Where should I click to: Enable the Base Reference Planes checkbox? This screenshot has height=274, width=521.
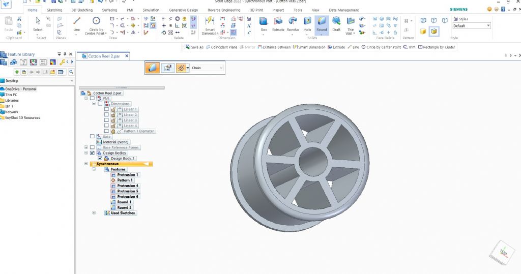(x=92, y=147)
